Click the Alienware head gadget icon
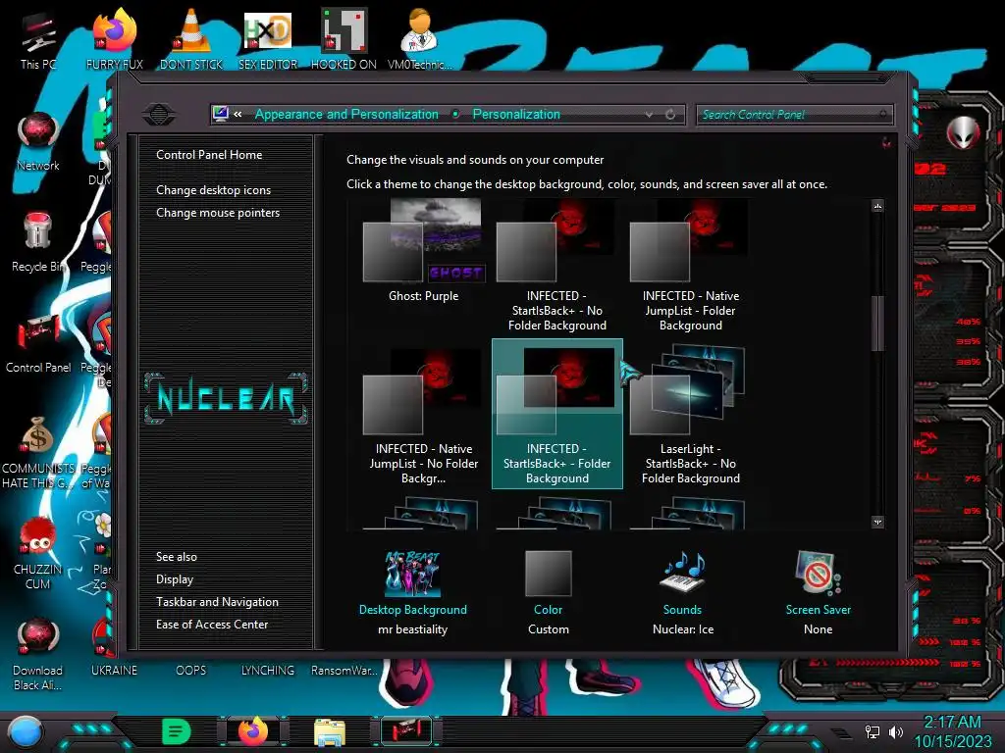The width and height of the screenshot is (1005, 753). [x=963, y=133]
